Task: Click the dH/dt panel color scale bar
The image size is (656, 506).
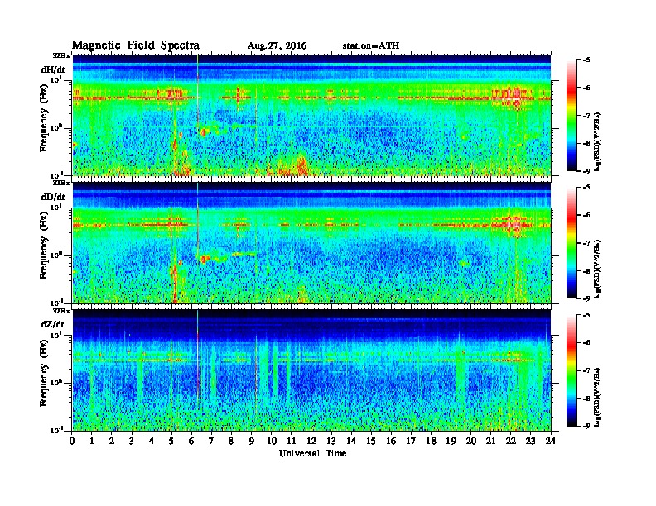Action: pyautogui.click(x=572, y=116)
